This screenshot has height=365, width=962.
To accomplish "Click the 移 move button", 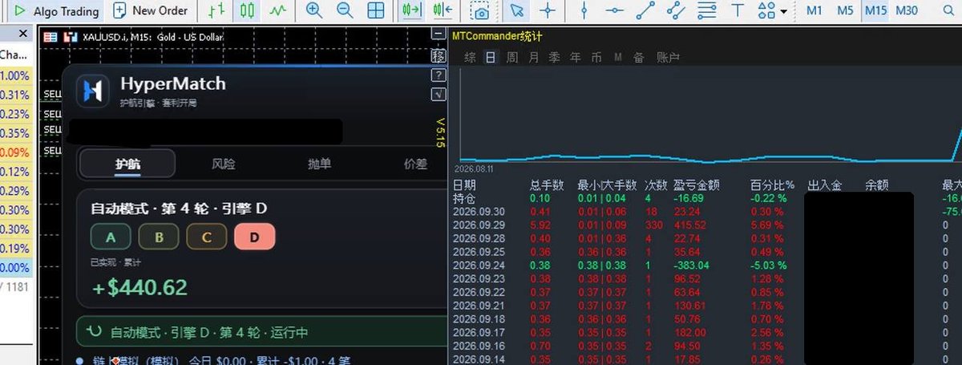I will pyautogui.click(x=438, y=56).
